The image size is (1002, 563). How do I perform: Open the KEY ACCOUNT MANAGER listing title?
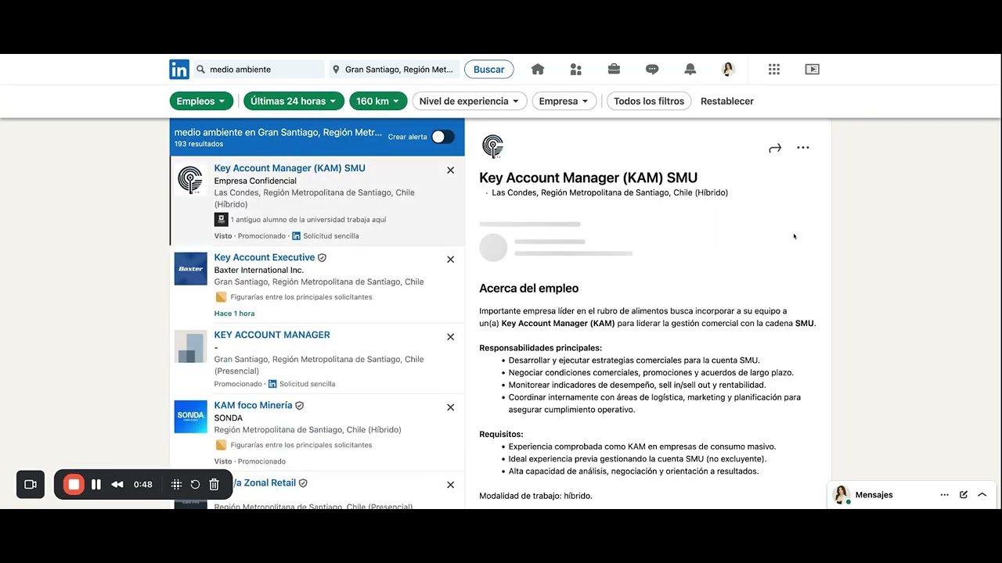coord(272,335)
